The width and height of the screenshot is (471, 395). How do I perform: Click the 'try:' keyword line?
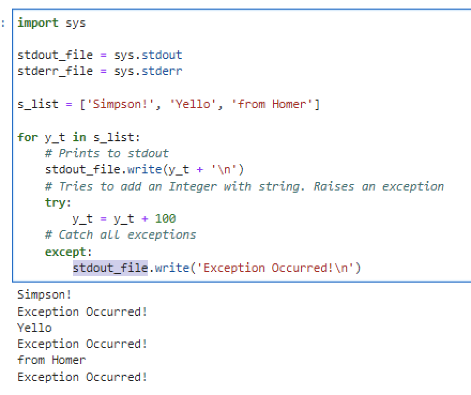tap(58, 203)
